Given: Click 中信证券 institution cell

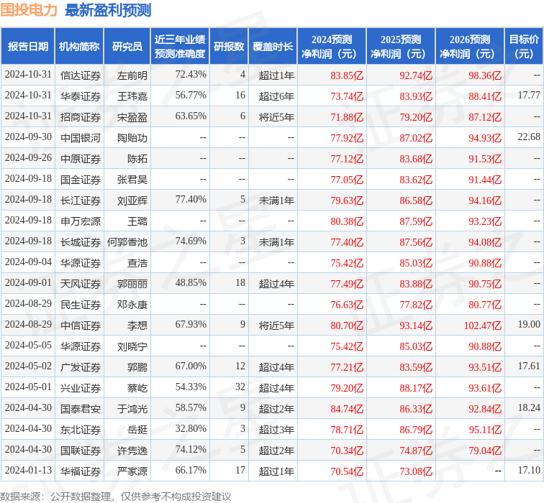Looking at the screenshot, I should tap(81, 325).
